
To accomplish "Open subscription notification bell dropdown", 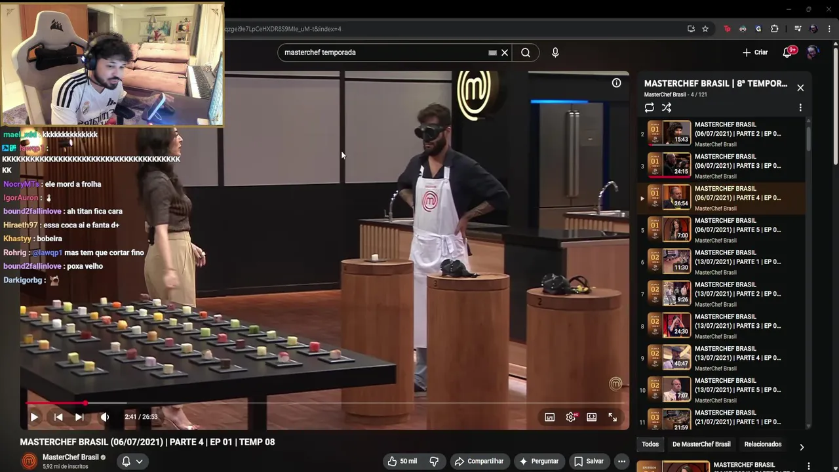I will 132,462.
